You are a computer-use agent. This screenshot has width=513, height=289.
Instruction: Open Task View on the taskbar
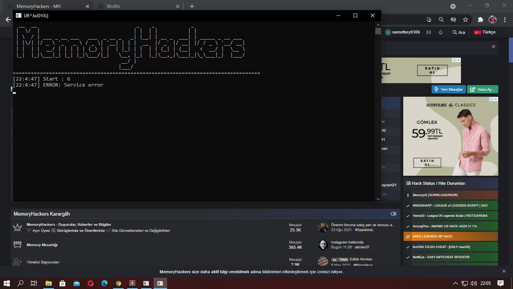34,283
